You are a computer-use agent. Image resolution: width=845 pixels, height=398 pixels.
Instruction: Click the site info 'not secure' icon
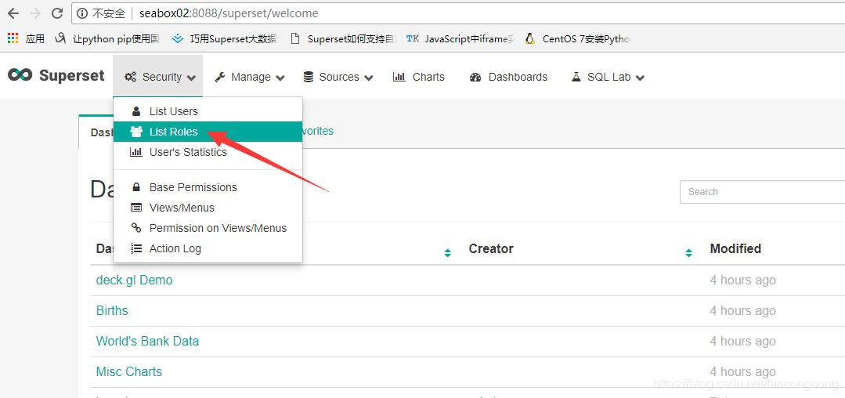[82, 13]
